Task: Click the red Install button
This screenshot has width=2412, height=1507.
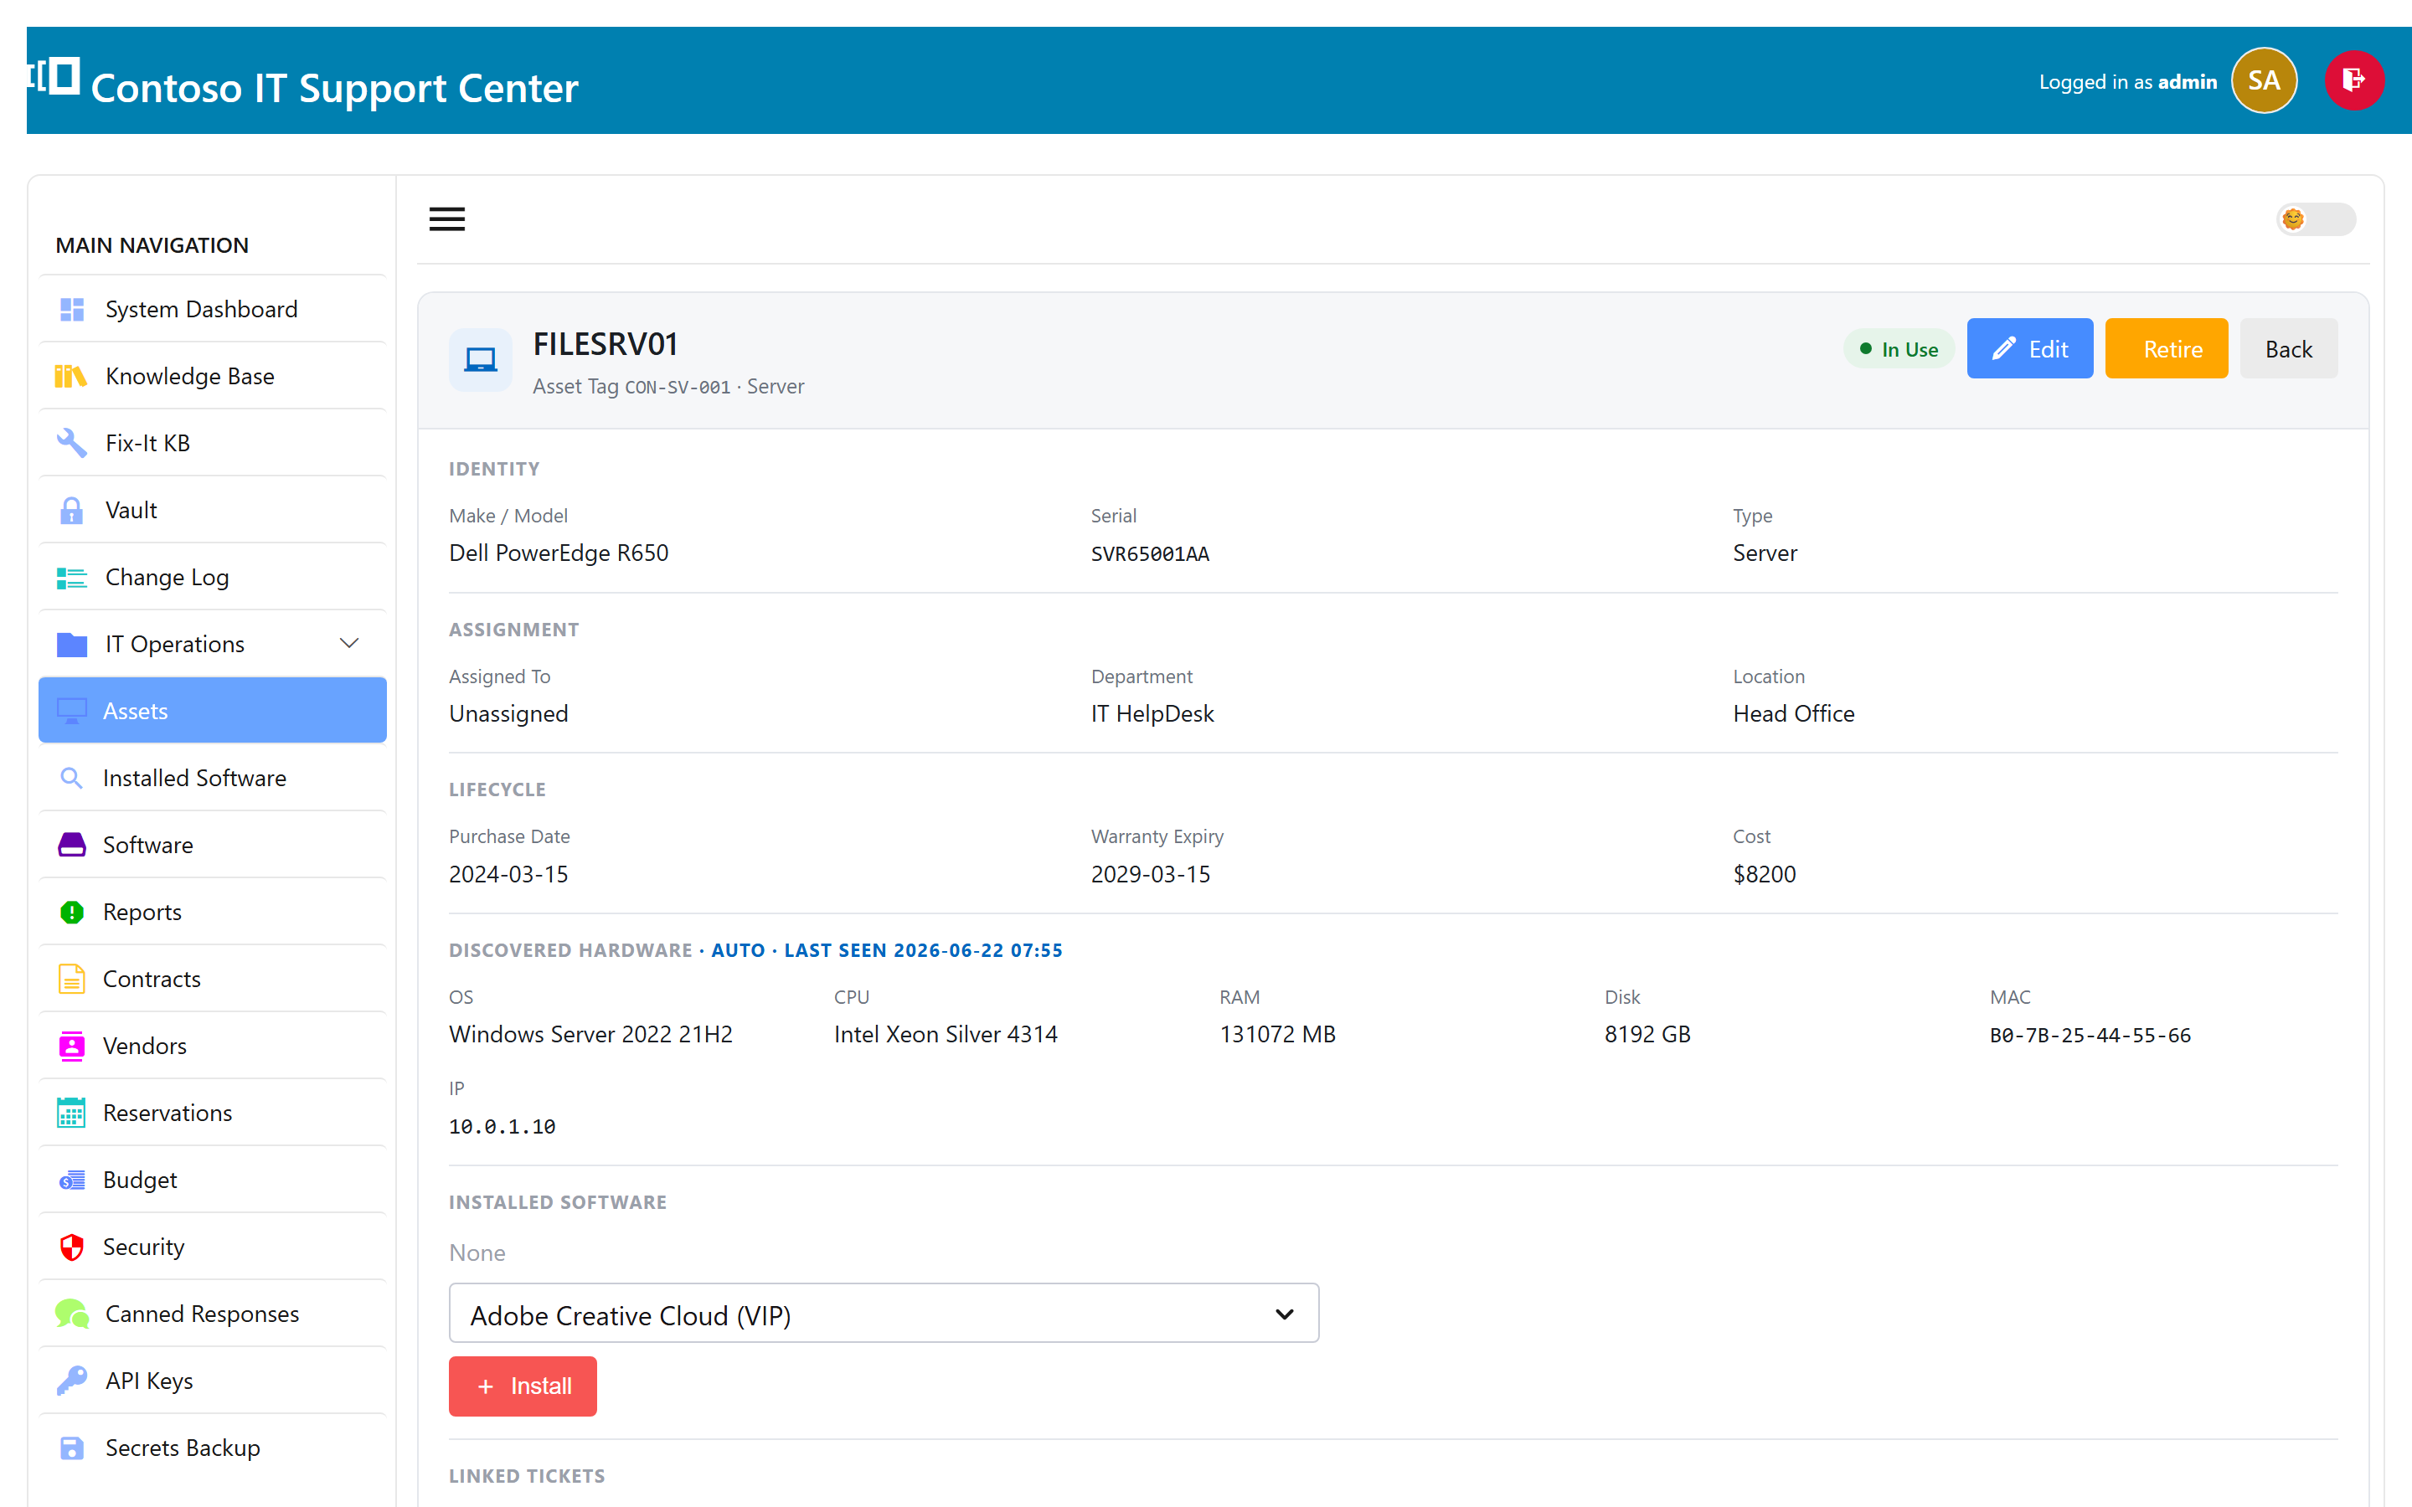Action: tap(523, 1386)
